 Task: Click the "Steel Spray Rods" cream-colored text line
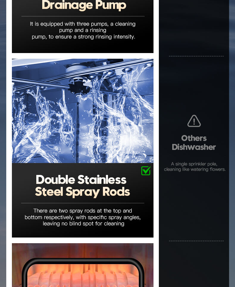pos(83,192)
